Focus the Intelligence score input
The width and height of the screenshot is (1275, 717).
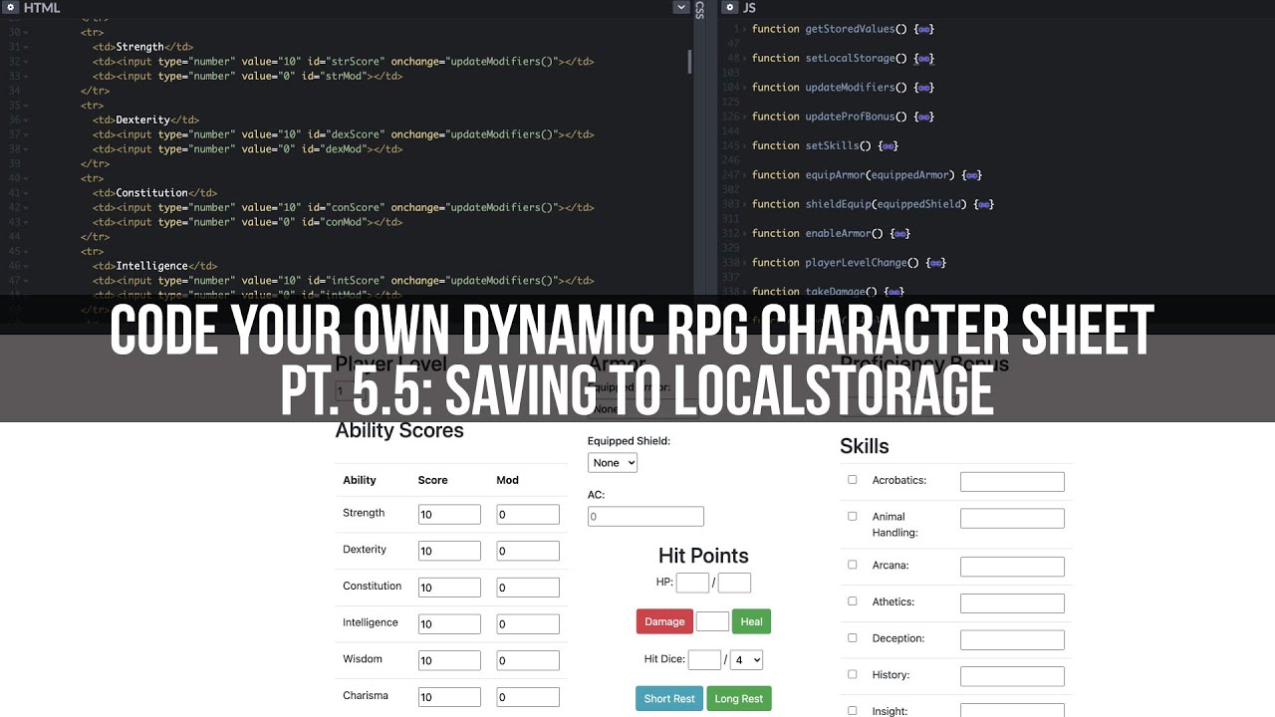click(449, 624)
